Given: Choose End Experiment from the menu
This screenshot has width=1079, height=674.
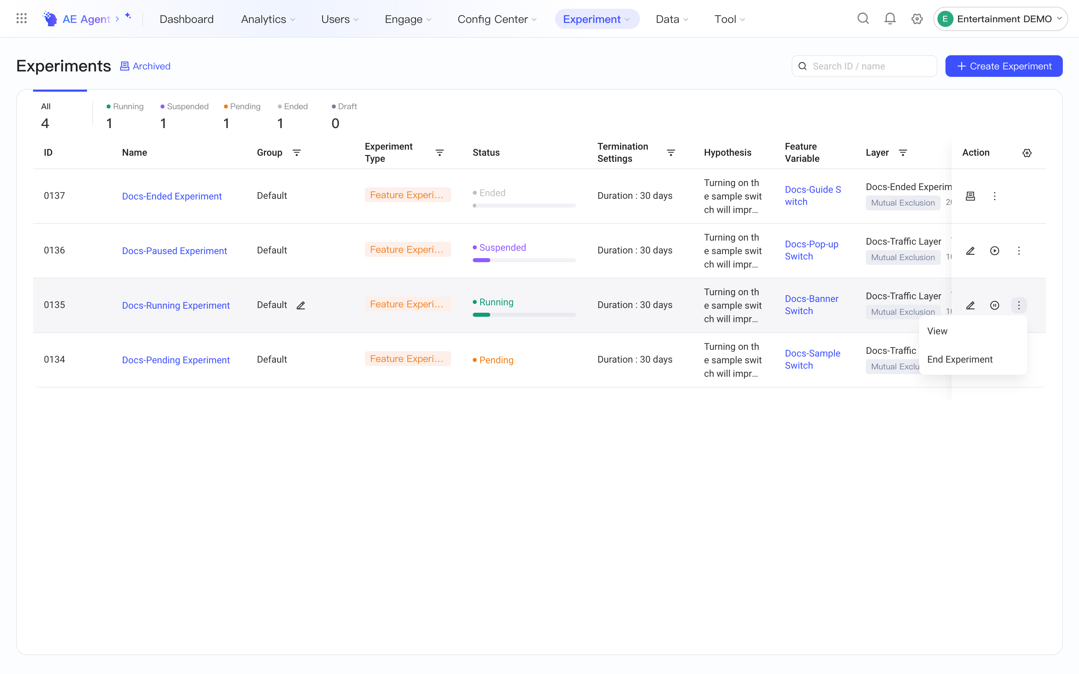Looking at the screenshot, I should [x=973, y=359].
